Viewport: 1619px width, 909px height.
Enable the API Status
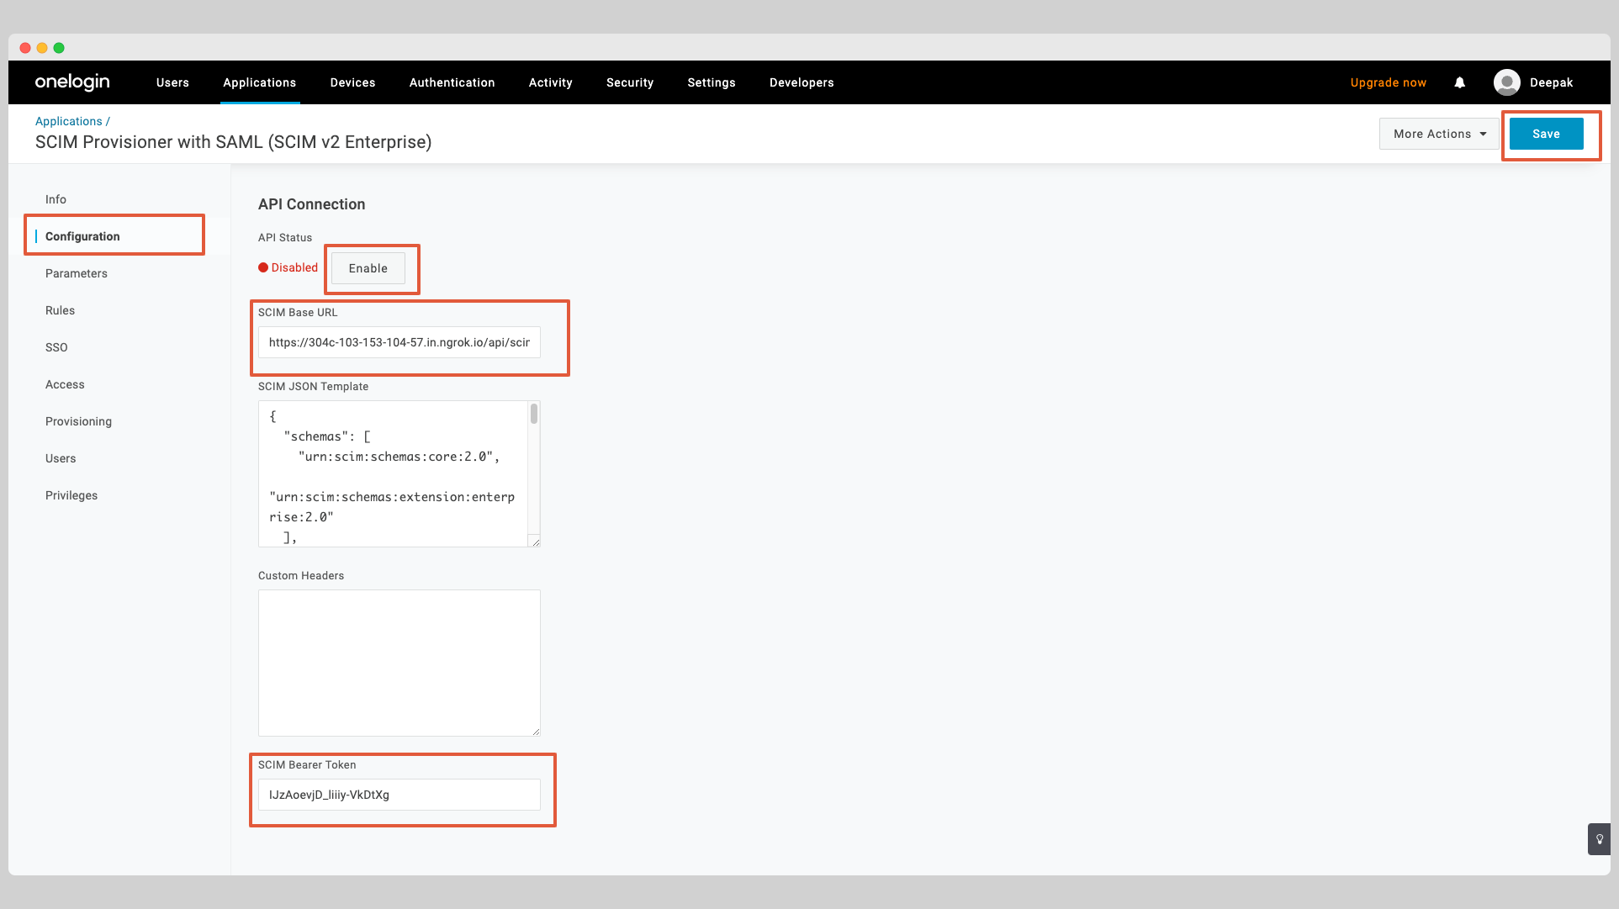368,268
